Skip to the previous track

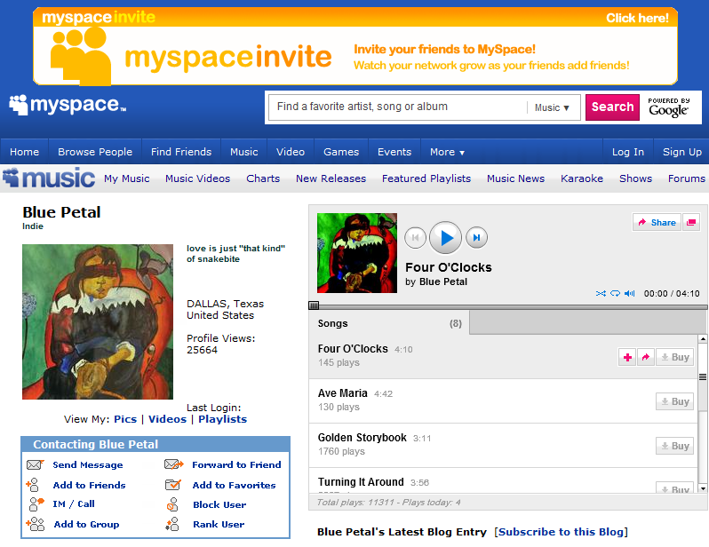(415, 238)
